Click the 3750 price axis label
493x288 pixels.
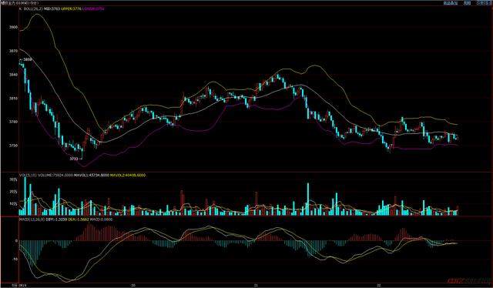[x=14, y=146]
